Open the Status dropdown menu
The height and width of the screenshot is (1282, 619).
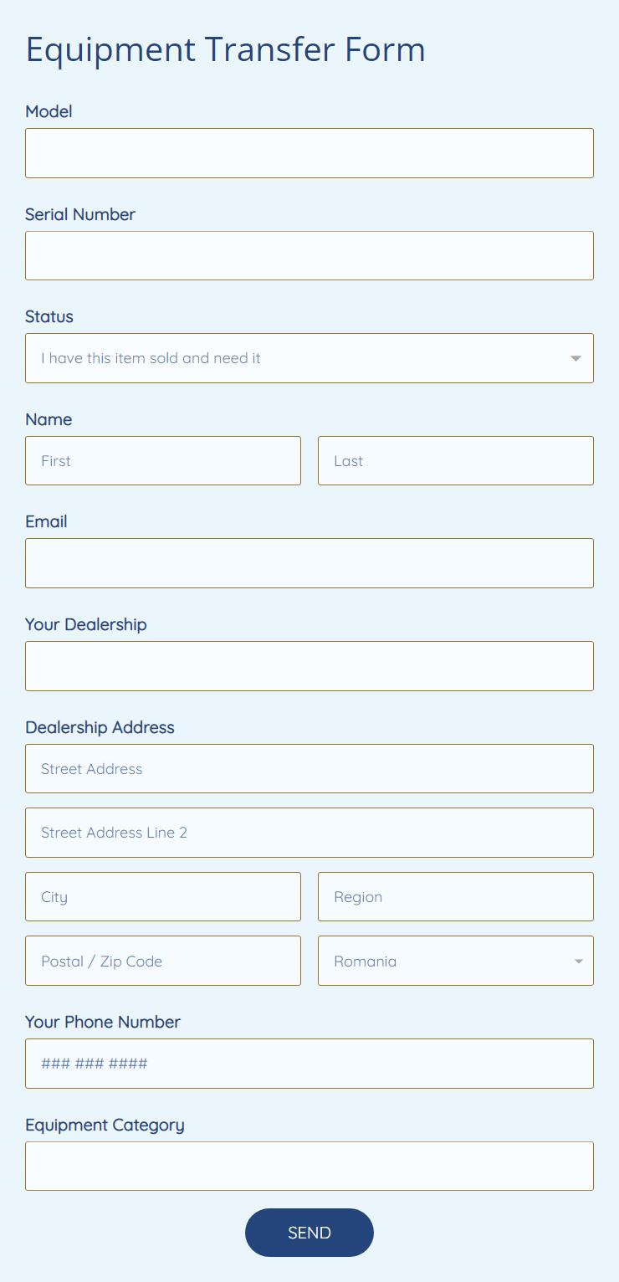309,358
